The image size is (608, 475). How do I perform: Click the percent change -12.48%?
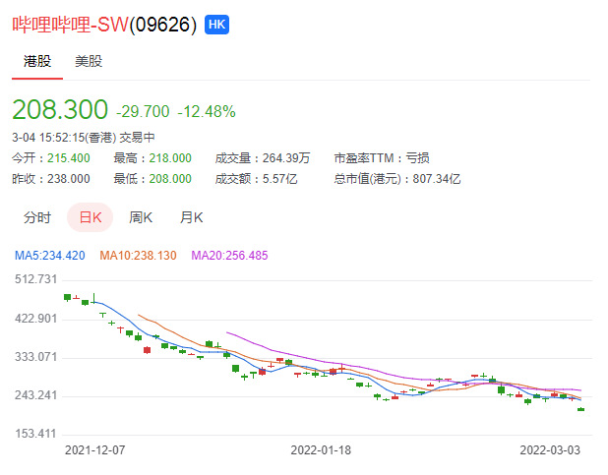pos(207,112)
